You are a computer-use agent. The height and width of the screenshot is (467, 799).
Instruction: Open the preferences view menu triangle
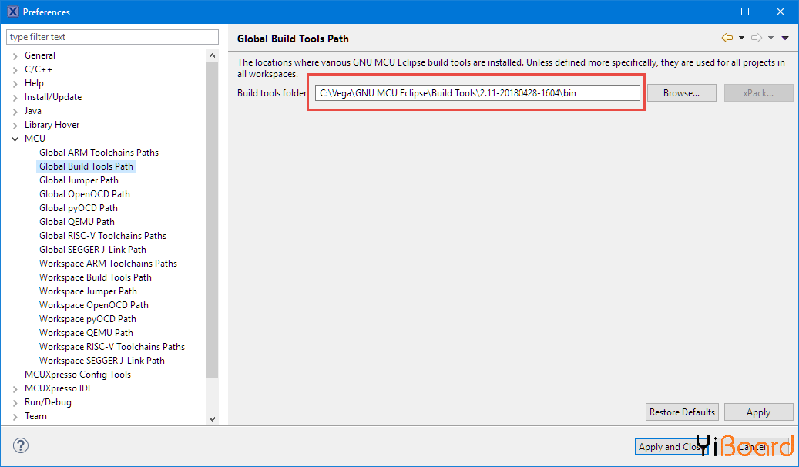pos(785,38)
